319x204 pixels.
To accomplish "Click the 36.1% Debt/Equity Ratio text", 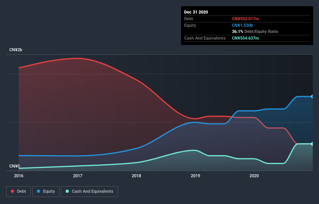I will coord(255,31).
